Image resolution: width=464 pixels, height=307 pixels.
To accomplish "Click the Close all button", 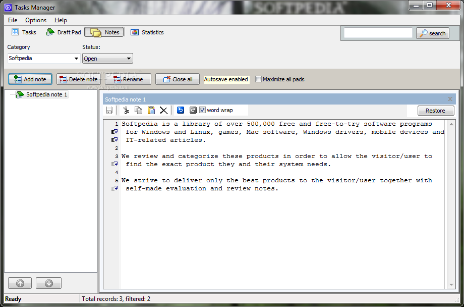I will point(178,79).
